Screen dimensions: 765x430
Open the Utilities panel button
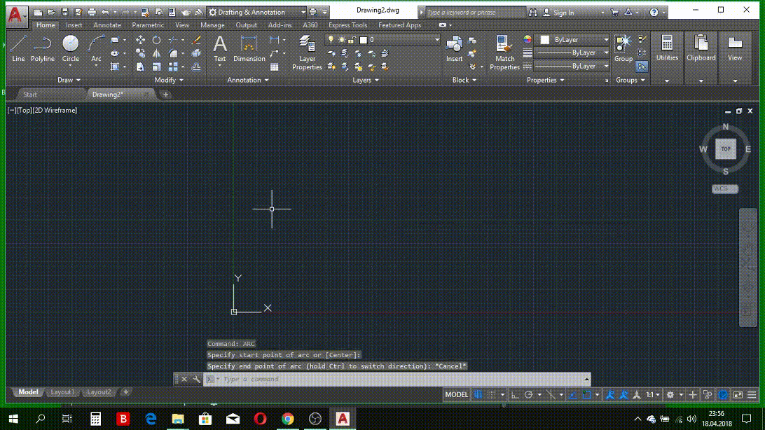[667, 48]
